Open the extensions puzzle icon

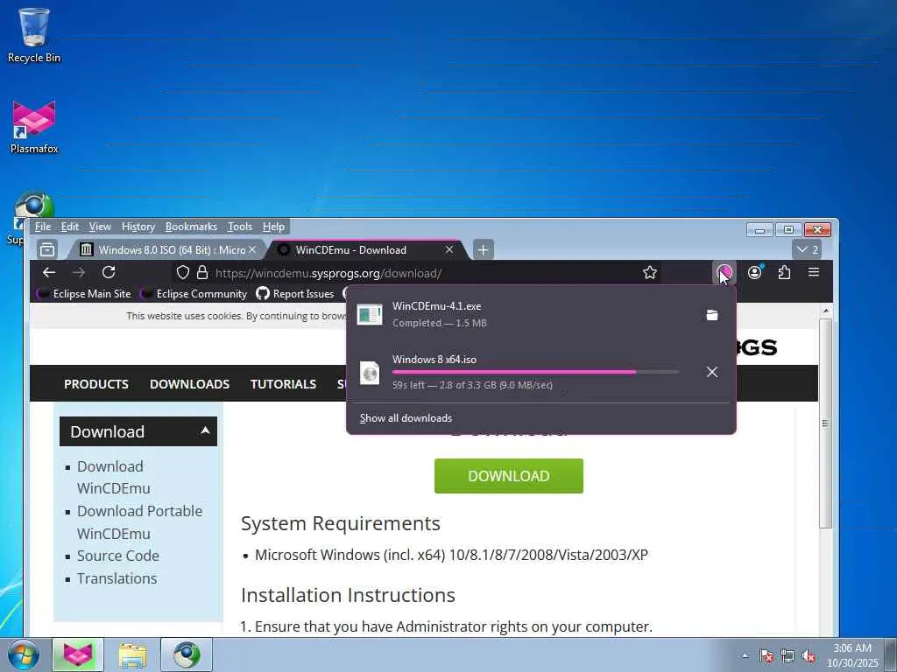tap(784, 273)
